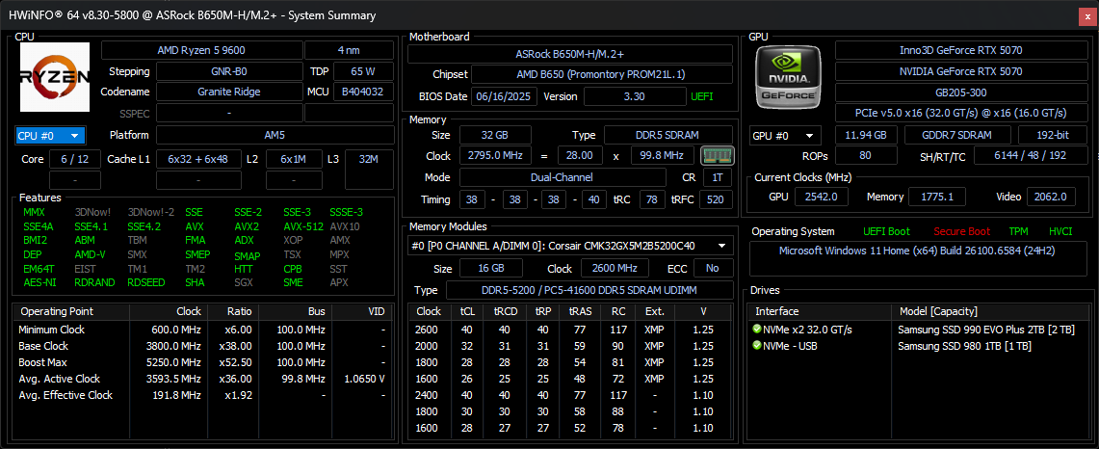
Task: Expand the GPU #0 selector dropdown
Action: 784,136
